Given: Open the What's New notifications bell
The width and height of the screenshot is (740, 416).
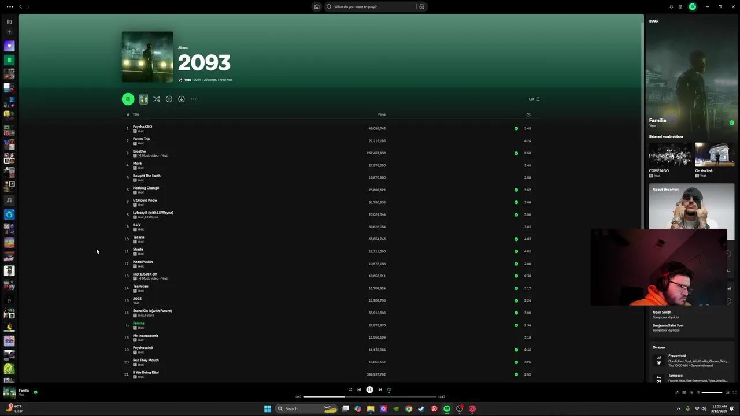Looking at the screenshot, I should pyautogui.click(x=671, y=7).
